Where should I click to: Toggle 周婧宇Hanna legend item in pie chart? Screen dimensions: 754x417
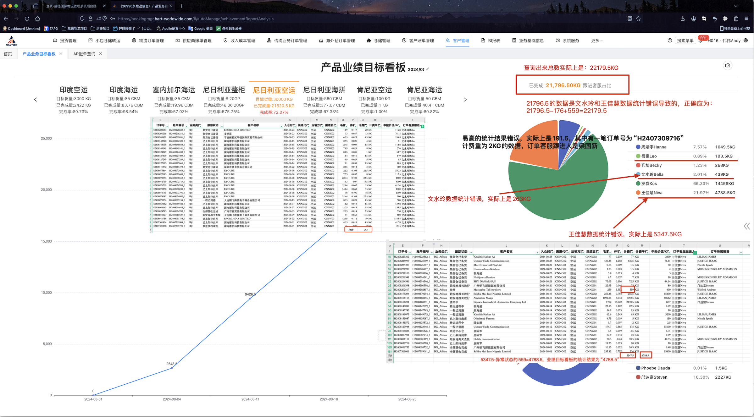(x=653, y=147)
